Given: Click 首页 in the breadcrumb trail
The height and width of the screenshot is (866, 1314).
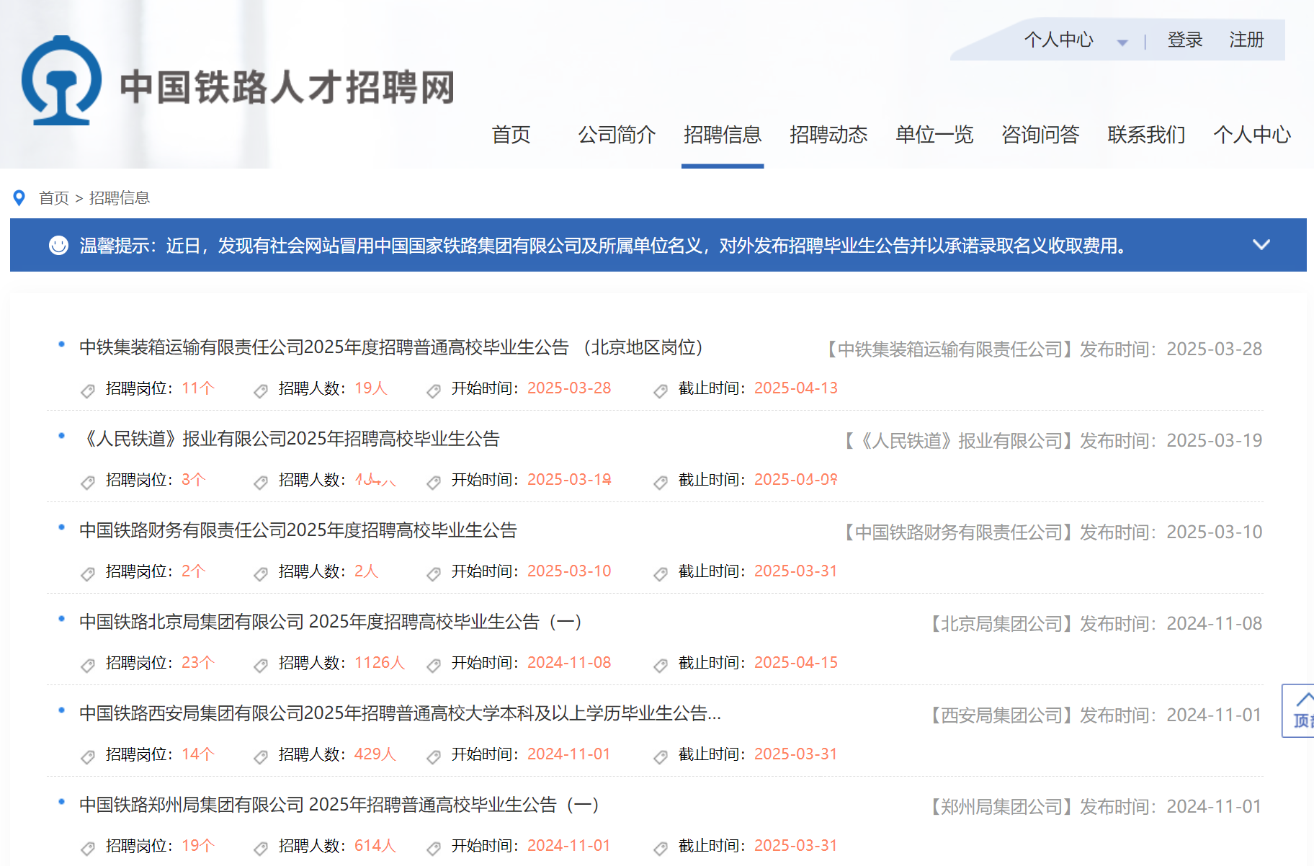Looking at the screenshot, I should coord(54,198).
